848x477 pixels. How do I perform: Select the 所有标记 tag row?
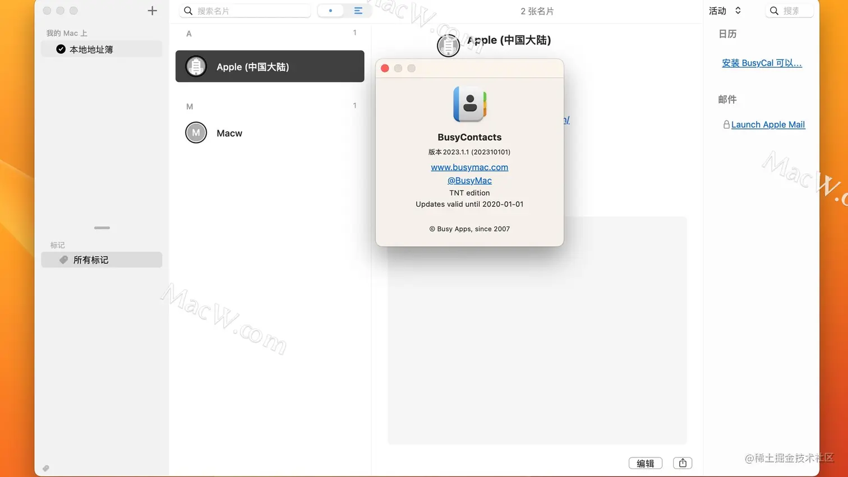pos(102,260)
